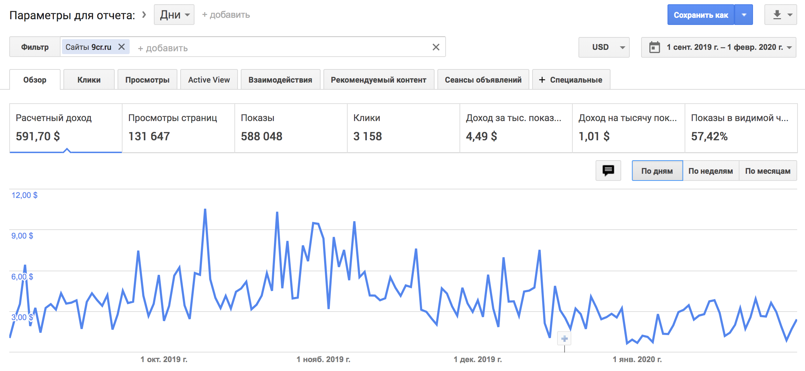805x371 pixels.
Task: Switch chart to По неделям view
Action: [x=710, y=171]
